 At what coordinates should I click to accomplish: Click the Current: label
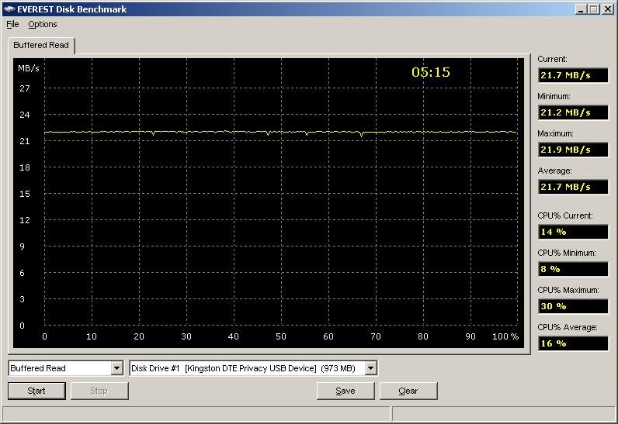552,59
